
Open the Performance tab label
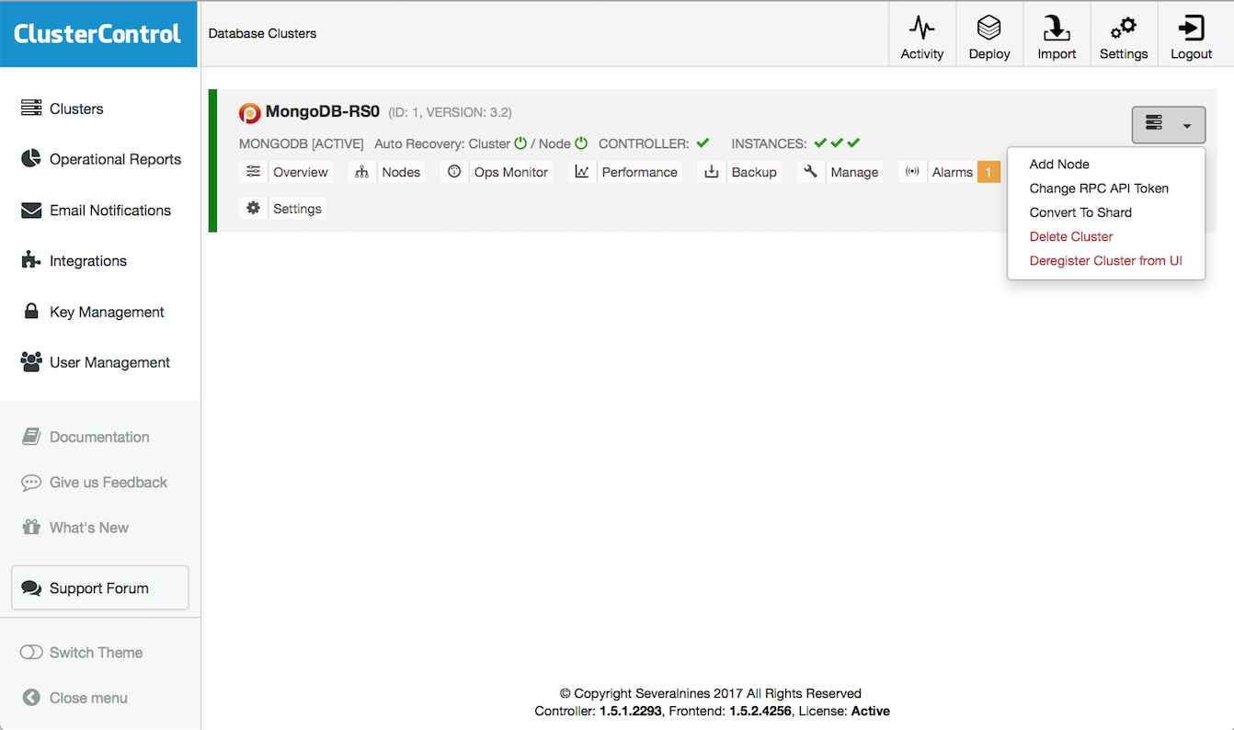[639, 172]
